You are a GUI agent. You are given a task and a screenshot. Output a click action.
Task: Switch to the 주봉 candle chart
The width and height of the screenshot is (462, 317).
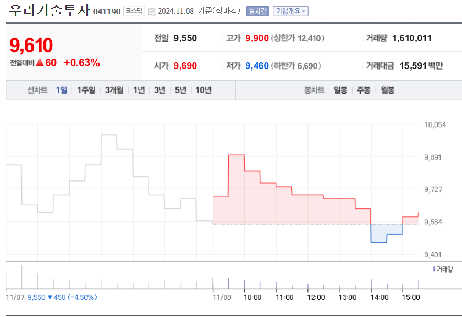(364, 90)
